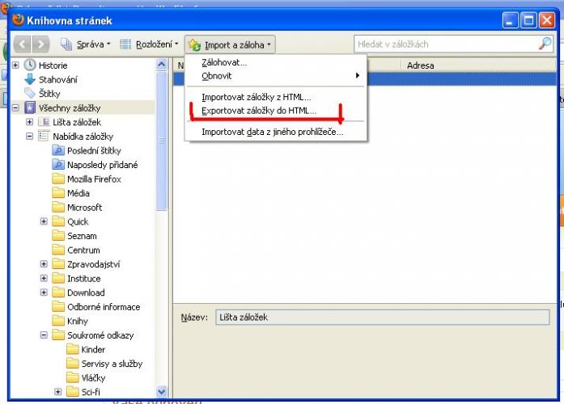Viewport: 564px width, 404px height.
Task: Click the Mozilla Firefox folder icon
Action: [x=58, y=179]
